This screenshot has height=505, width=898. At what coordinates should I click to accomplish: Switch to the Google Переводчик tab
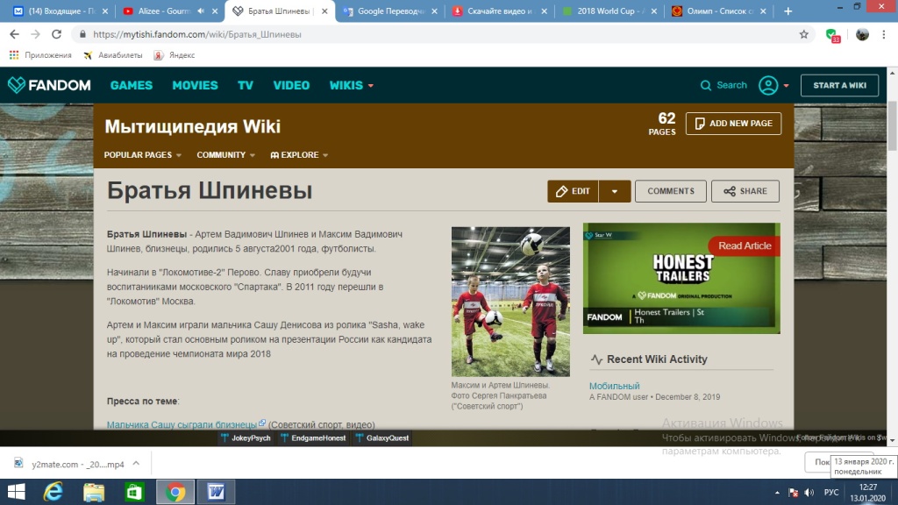389,11
